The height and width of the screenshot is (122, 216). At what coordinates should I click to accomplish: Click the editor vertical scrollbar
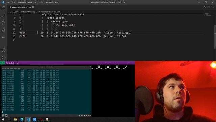pyautogui.click(x=215, y=37)
